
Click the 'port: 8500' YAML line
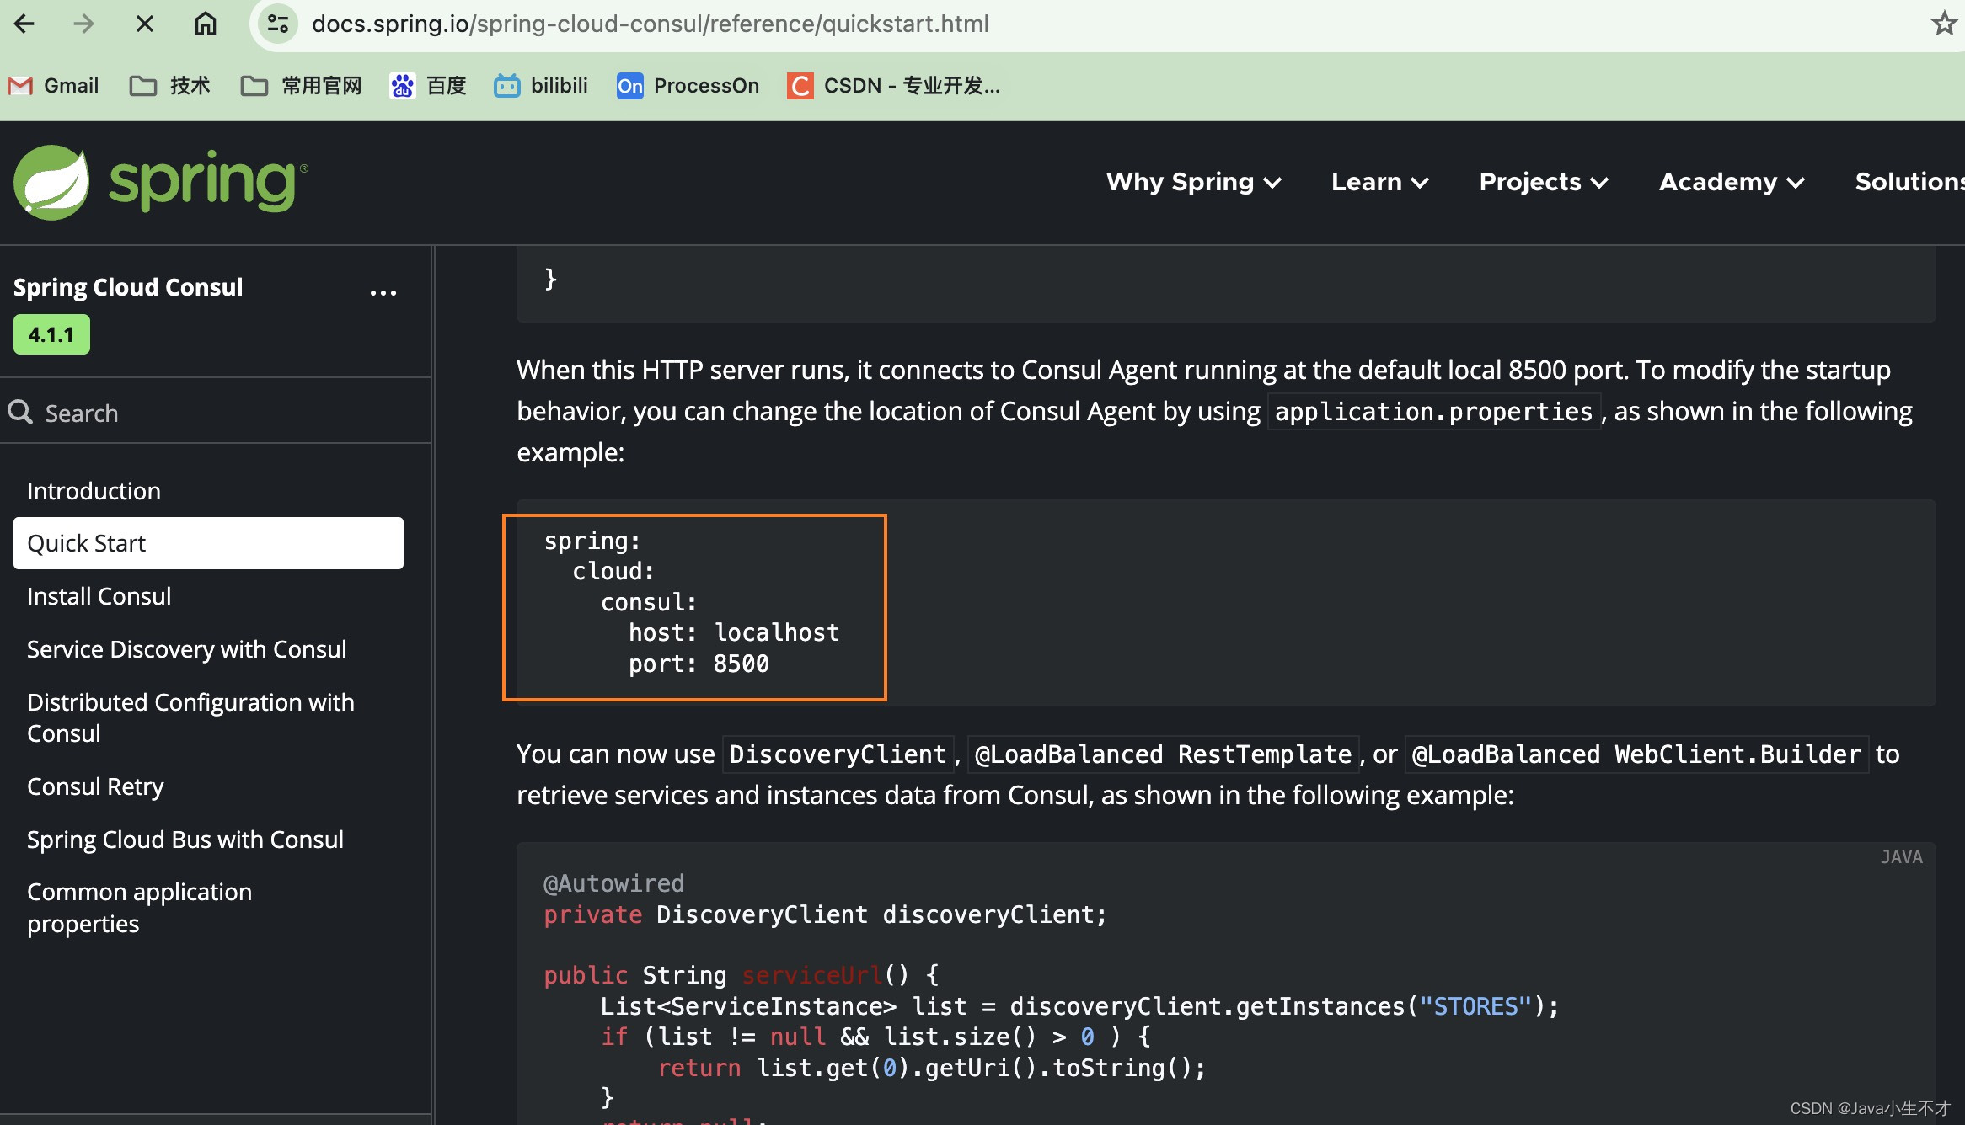point(699,664)
